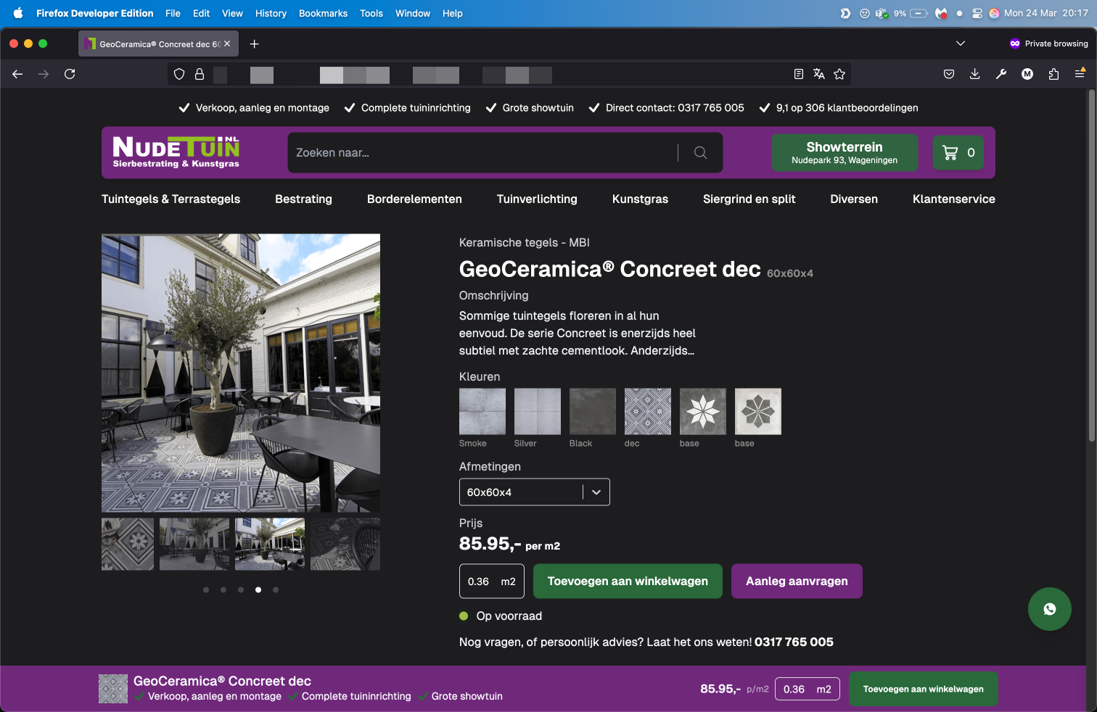Screen dimensions: 1097x712
Task: Open the Borderelementen category menu
Action: point(414,199)
